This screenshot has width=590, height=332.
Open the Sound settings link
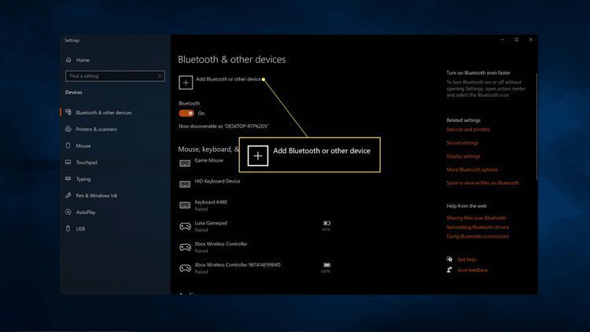[x=463, y=143]
